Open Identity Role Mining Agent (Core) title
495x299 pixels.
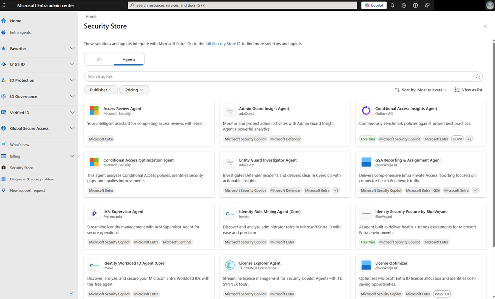point(270,211)
